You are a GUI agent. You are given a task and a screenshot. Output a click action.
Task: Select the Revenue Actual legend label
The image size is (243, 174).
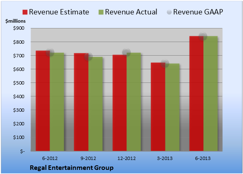pyautogui.click(x=131, y=12)
